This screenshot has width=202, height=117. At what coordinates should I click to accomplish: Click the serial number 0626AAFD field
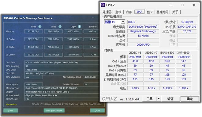(143, 45)
